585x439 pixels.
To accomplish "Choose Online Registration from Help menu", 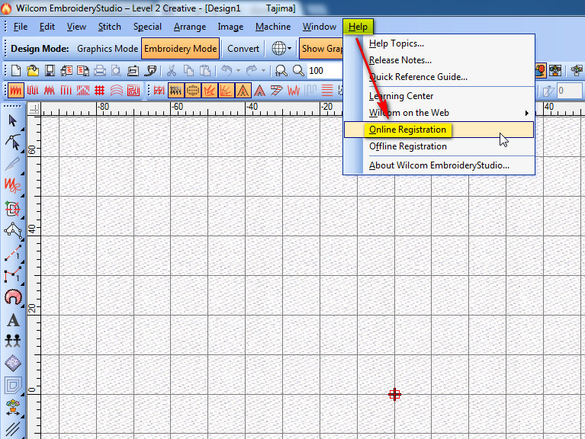I will (439, 130).
